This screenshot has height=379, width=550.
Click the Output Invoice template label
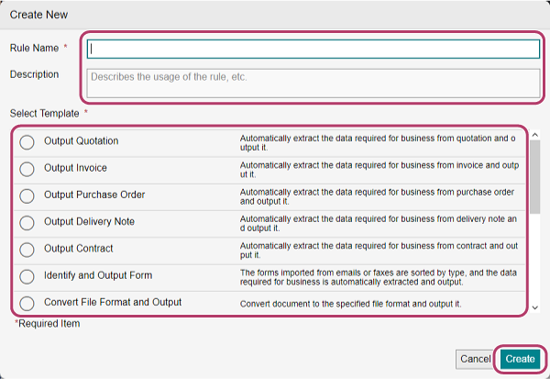[75, 168]
